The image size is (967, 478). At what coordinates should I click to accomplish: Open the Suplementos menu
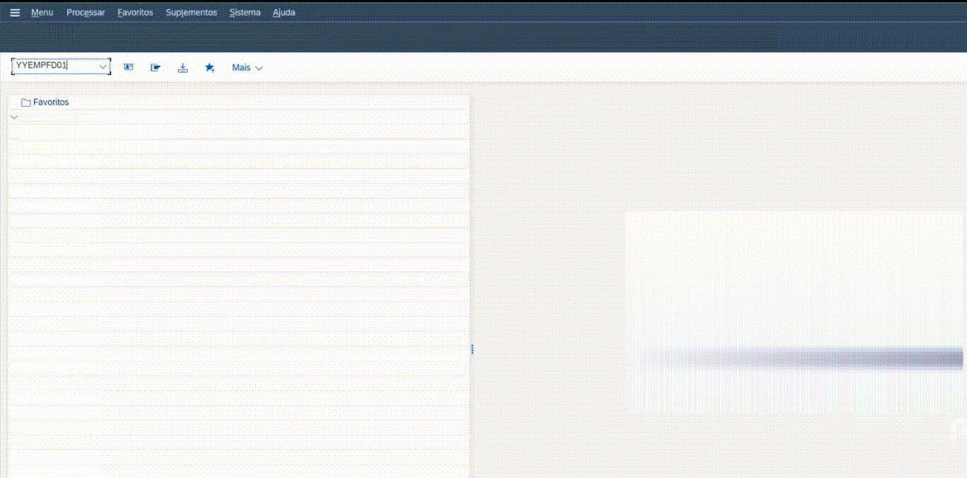pos(191,13)
